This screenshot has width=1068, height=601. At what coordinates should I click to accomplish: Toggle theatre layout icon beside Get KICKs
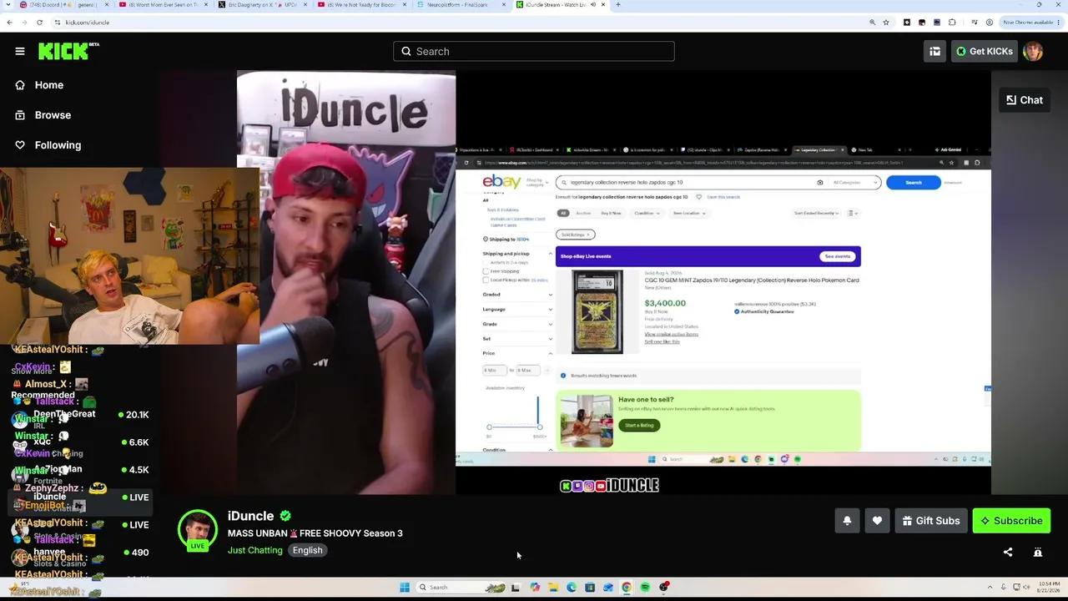[x=934, y=51]
